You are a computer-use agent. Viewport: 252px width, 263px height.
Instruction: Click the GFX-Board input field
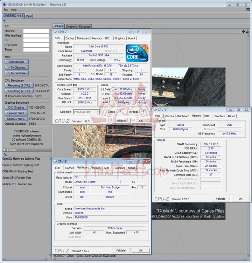36,45
